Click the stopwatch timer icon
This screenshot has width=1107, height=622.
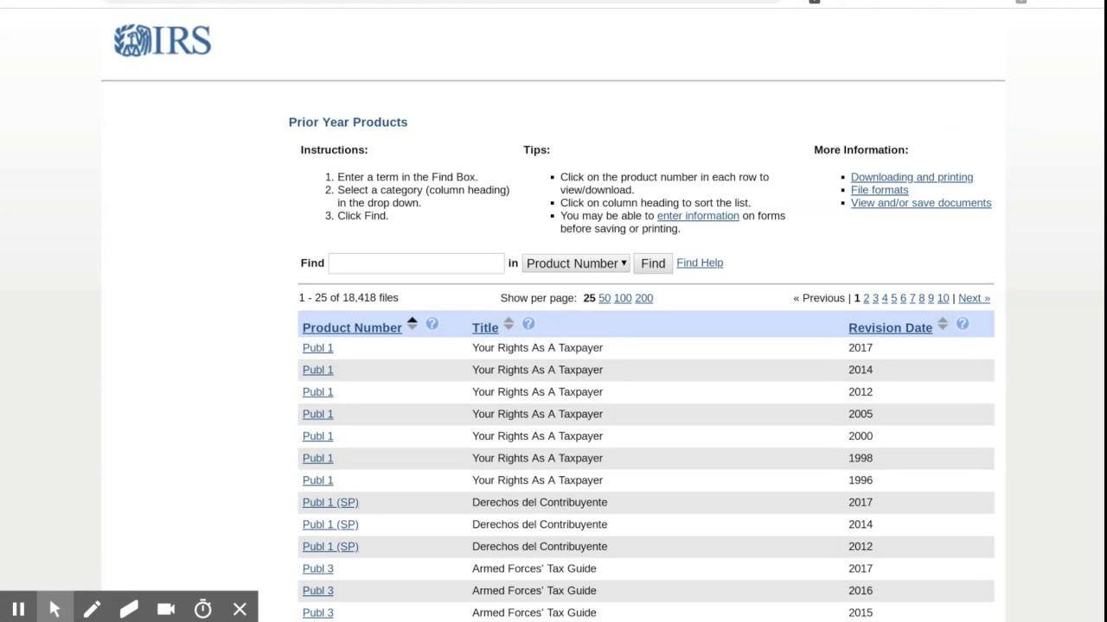point(203,609)
